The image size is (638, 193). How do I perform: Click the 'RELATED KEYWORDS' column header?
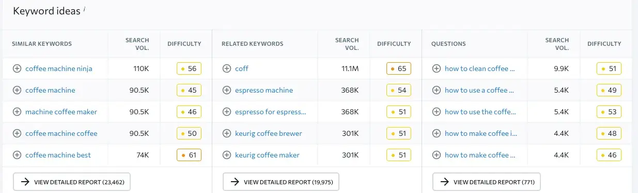(252, 44)
